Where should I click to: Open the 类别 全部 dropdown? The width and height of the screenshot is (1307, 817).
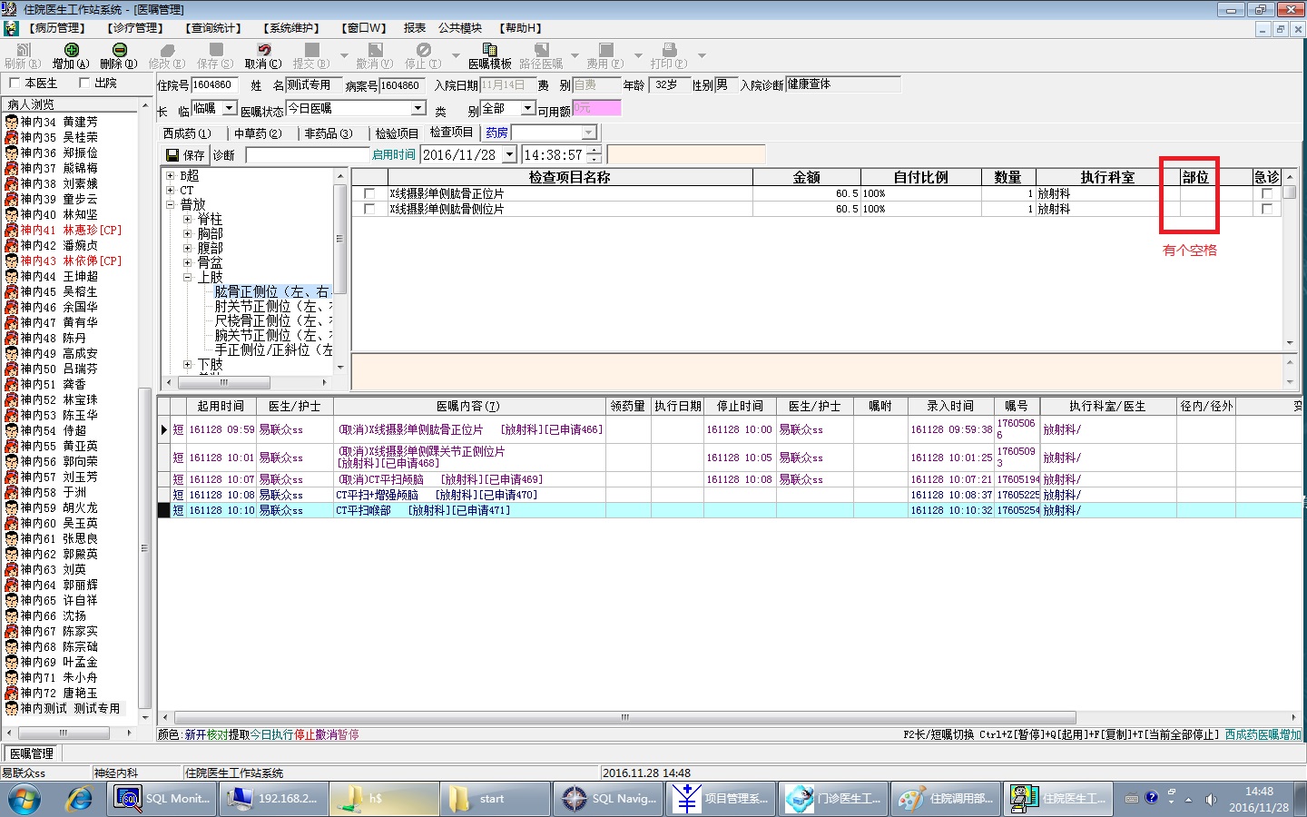coord(527,108)
